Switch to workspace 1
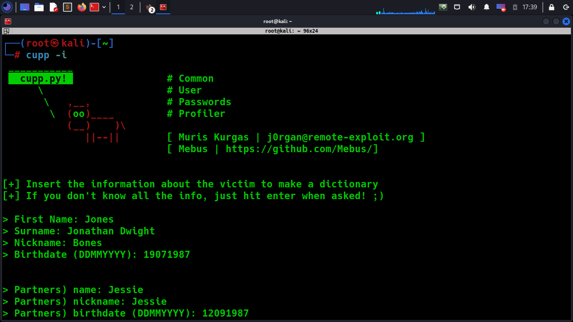 (118, 7)
